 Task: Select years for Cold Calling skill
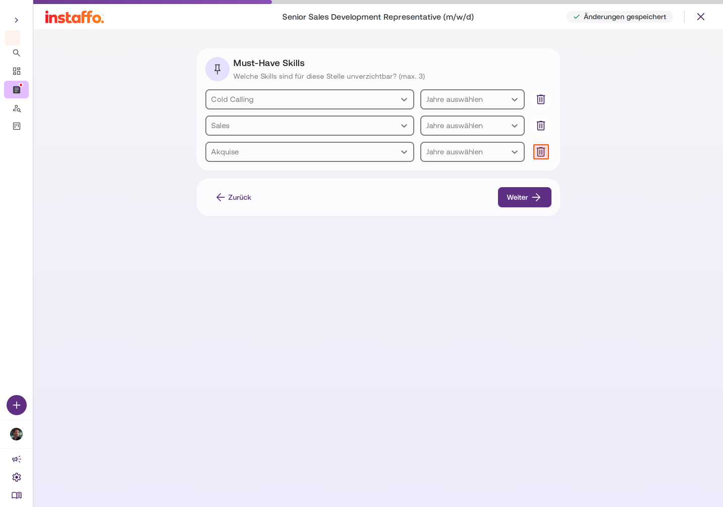click(x=472, y=99)
